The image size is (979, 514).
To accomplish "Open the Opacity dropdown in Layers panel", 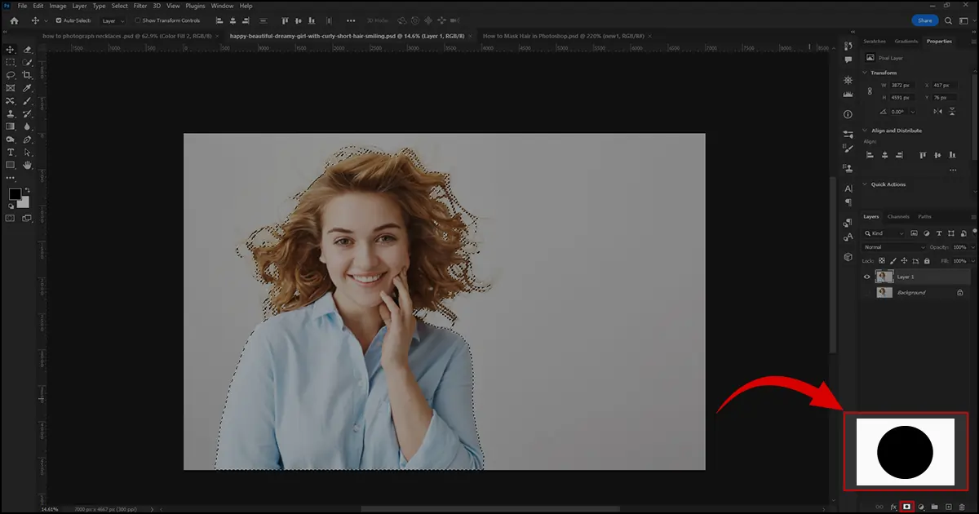I will [972, 246].
